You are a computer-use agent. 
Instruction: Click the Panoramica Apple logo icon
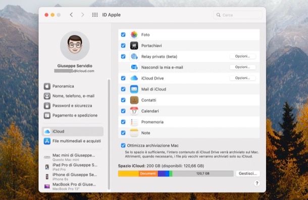pyautogui.click(x=47, y=86)
